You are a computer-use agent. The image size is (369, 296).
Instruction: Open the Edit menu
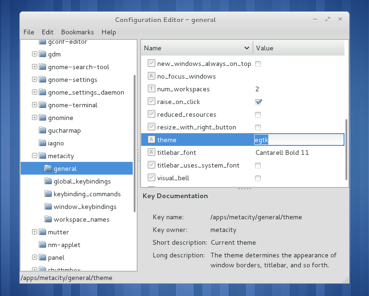click(48, 32)
